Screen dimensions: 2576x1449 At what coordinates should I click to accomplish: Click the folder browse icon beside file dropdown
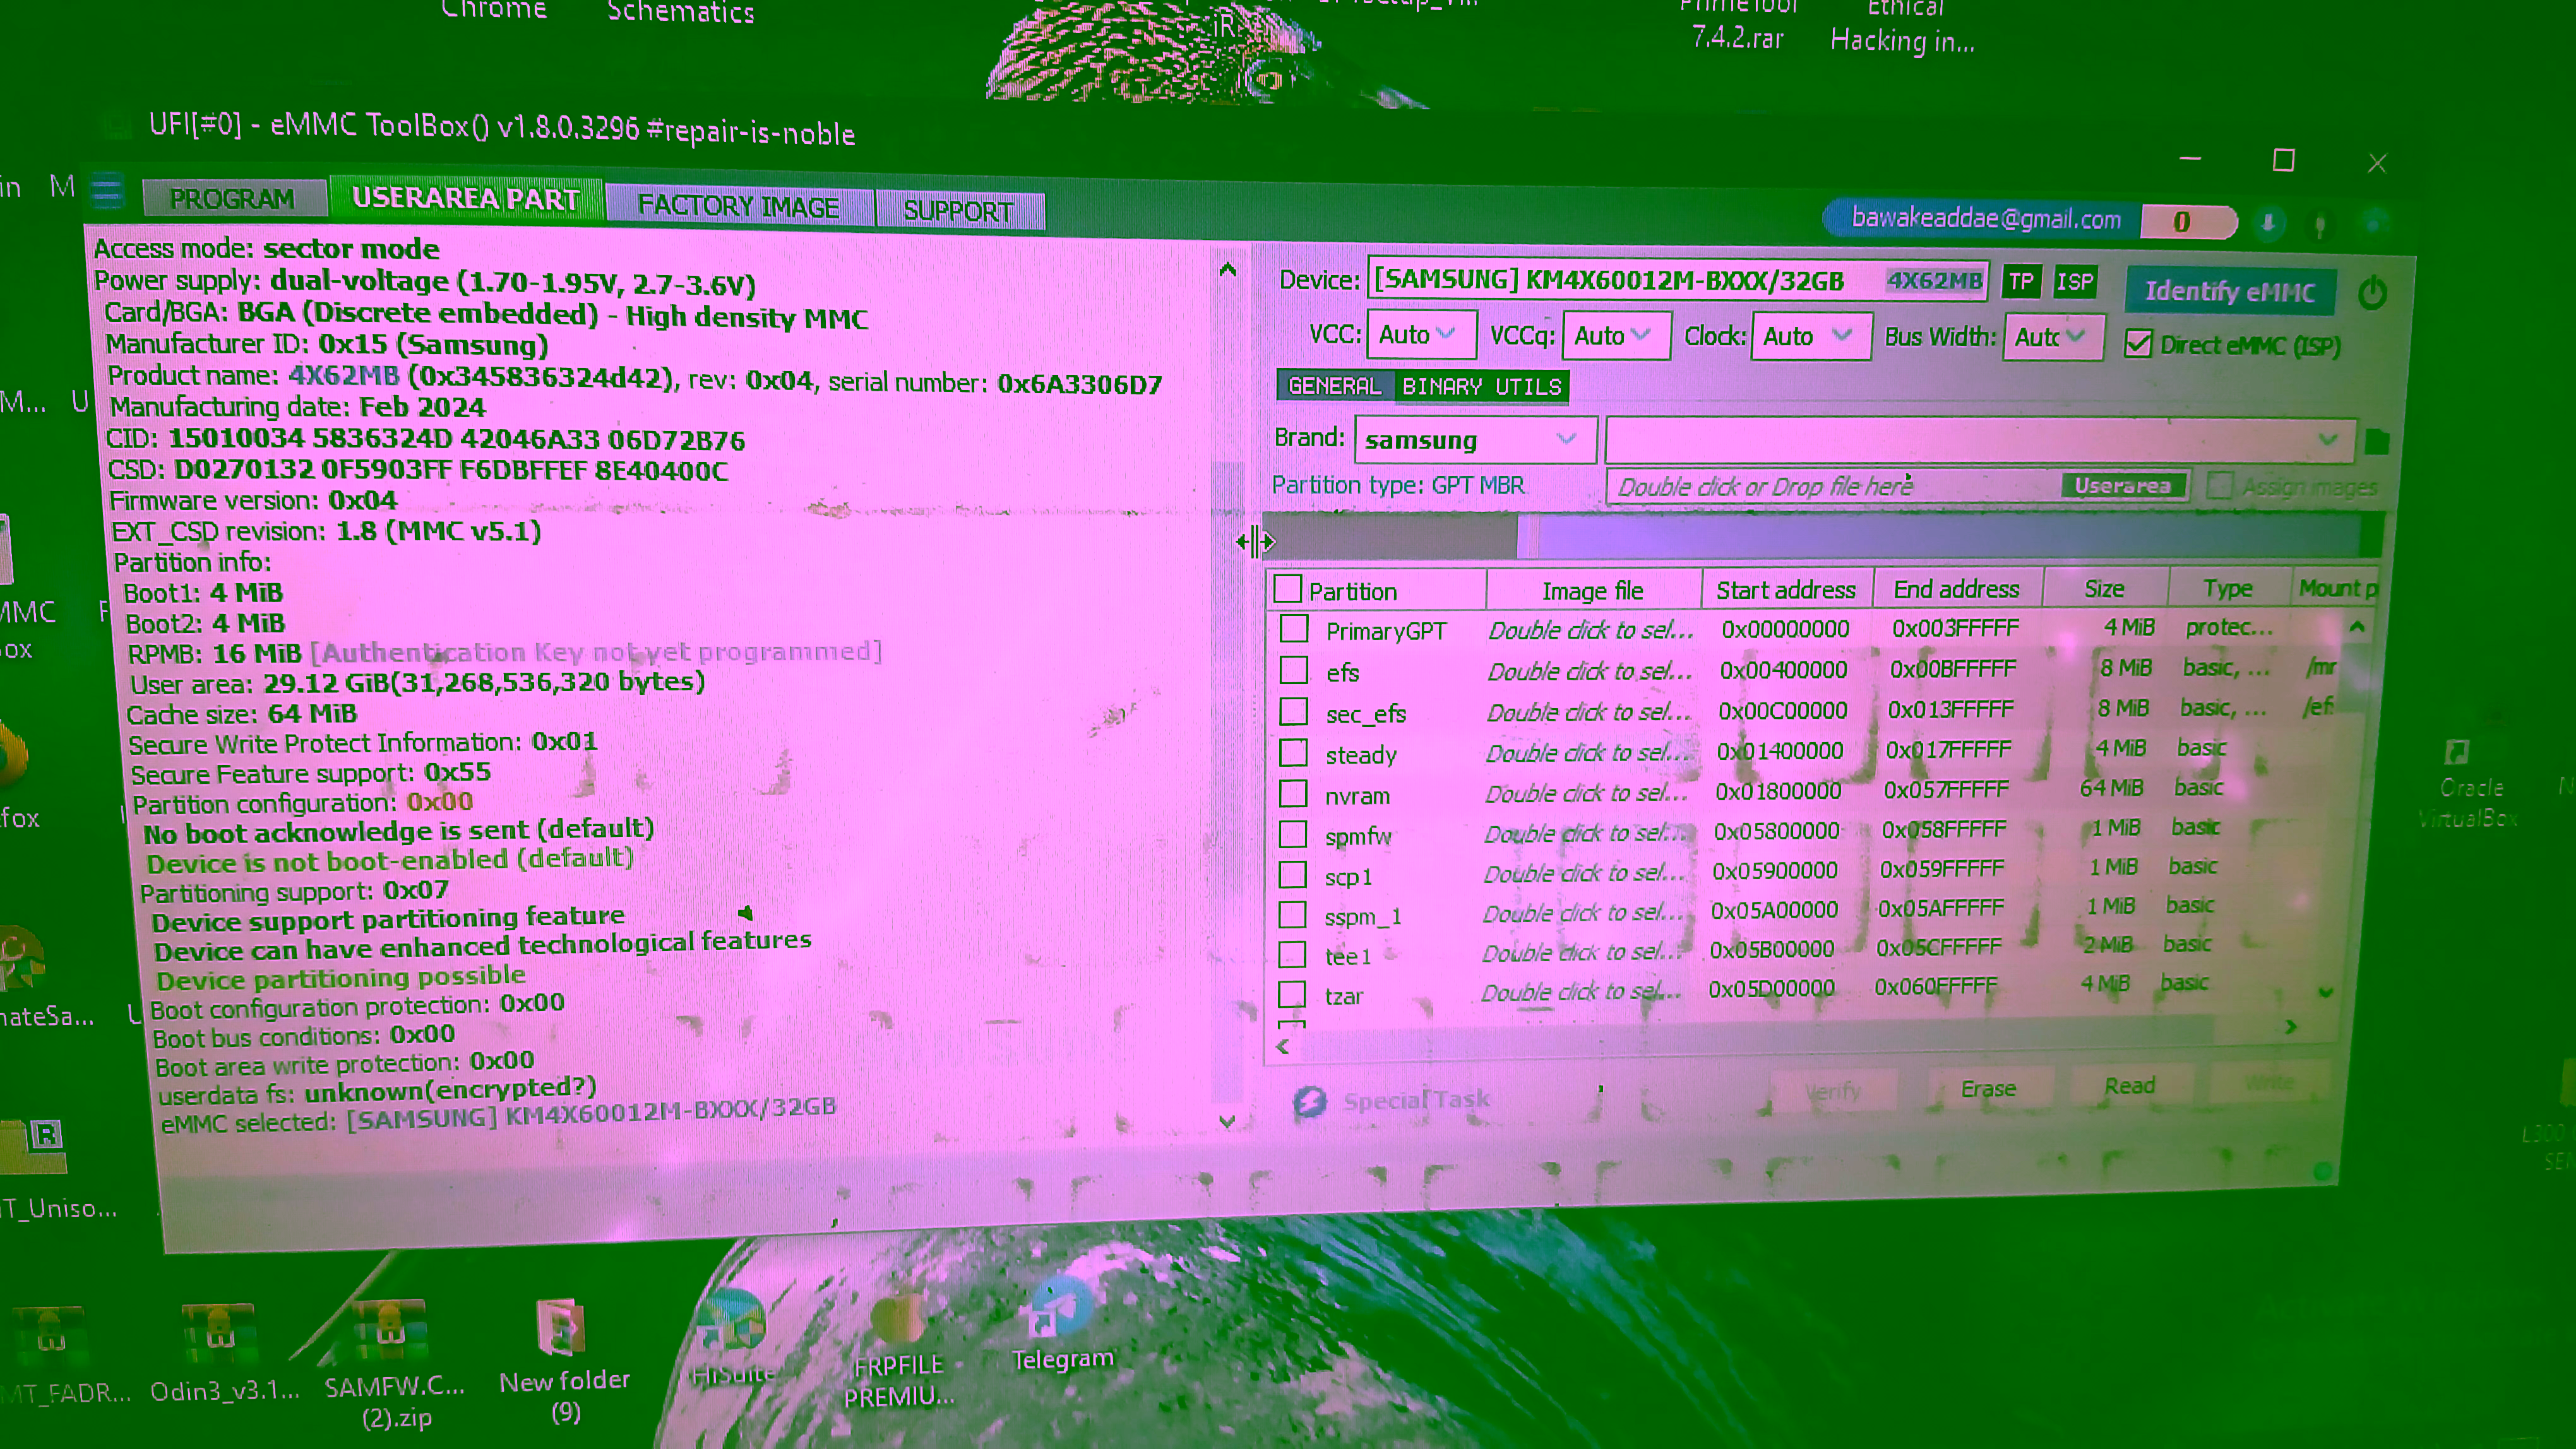coord(2377,441)
